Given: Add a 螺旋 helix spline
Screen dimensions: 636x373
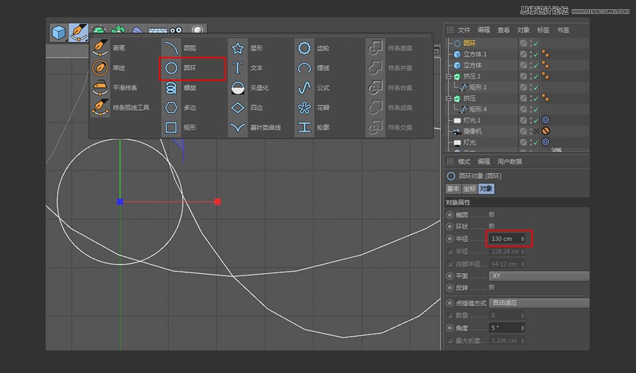Looking at the screenshot, I should (x=180, y=87).
